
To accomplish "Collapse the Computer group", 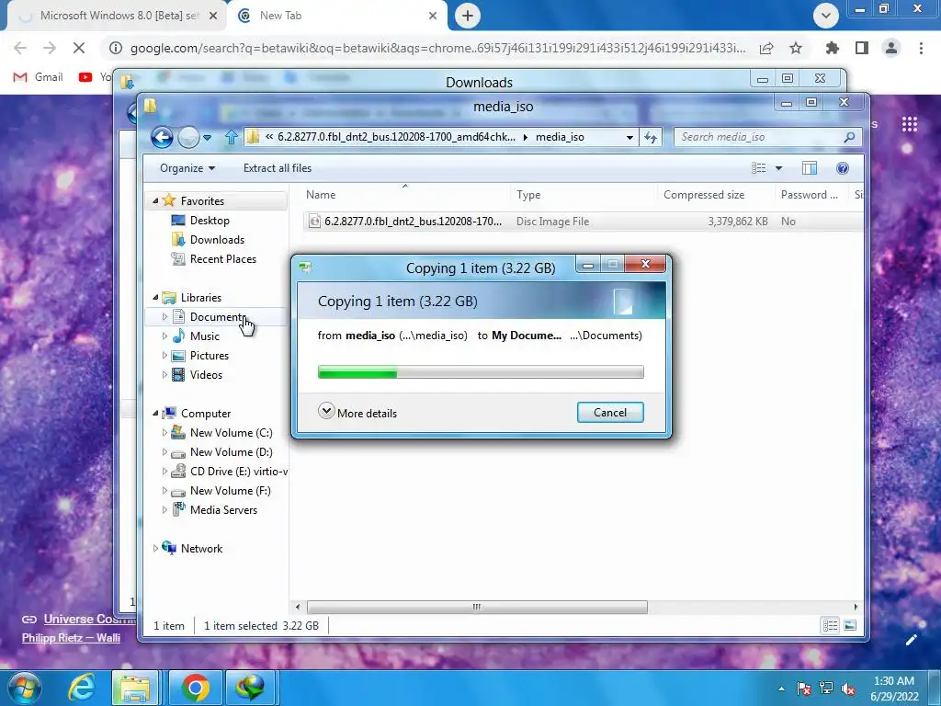I will [155, 413].
